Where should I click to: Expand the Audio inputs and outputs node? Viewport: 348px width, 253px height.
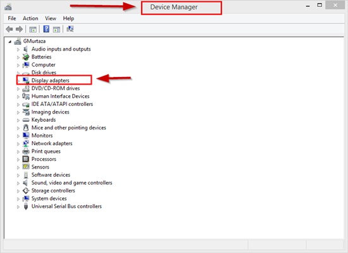(x=18, y=50)
